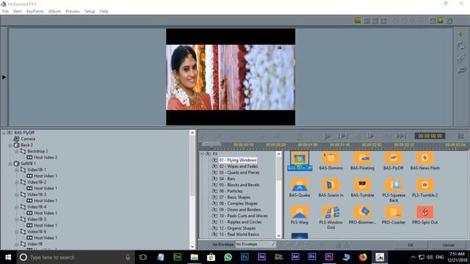Expand the left side panel arrow
The width and height of the screenshot is (470, 264).
[4, 77]
